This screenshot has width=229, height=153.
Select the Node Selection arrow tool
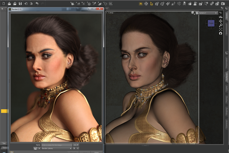[151, 4]
